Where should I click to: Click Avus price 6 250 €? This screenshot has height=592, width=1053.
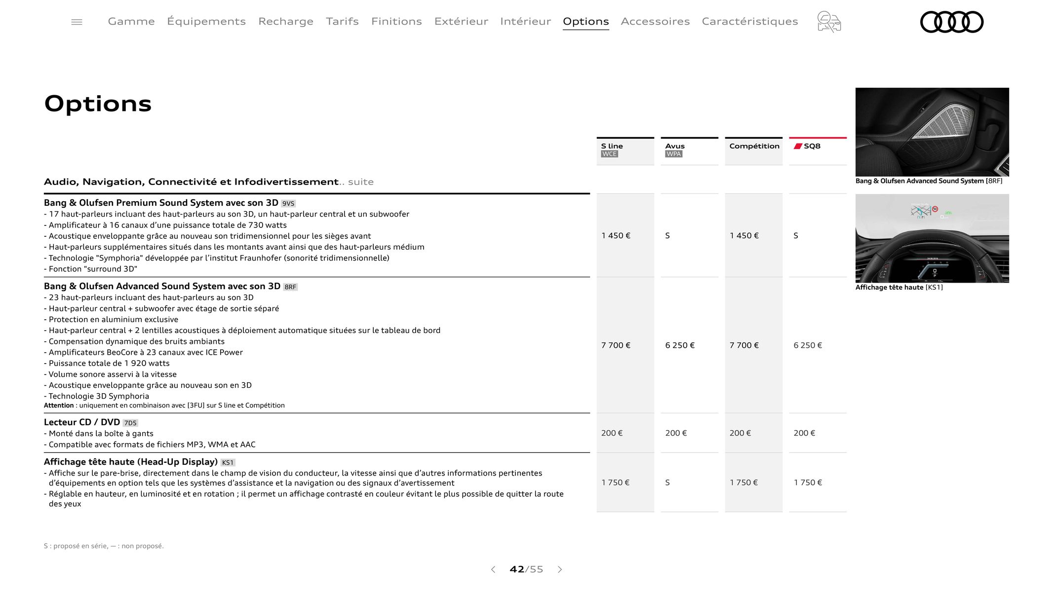coord(680,345)
